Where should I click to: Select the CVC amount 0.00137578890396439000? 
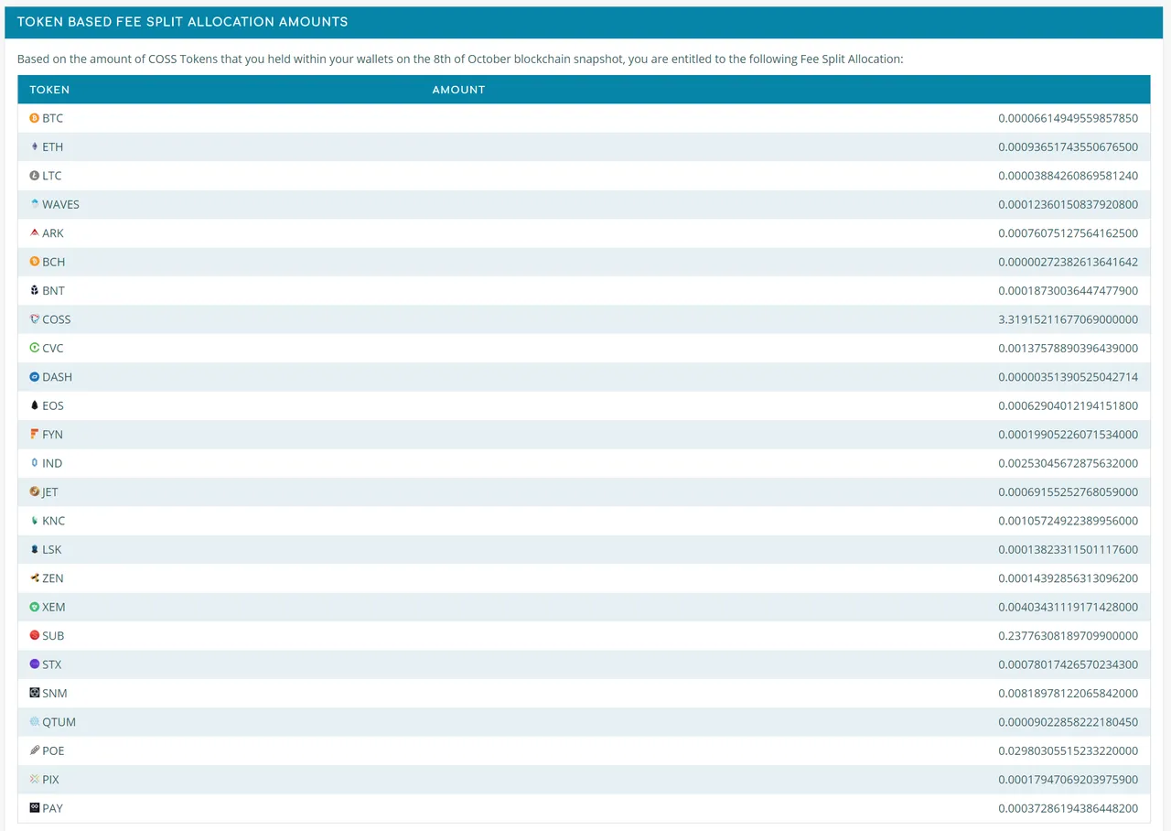coord(1068,348)
